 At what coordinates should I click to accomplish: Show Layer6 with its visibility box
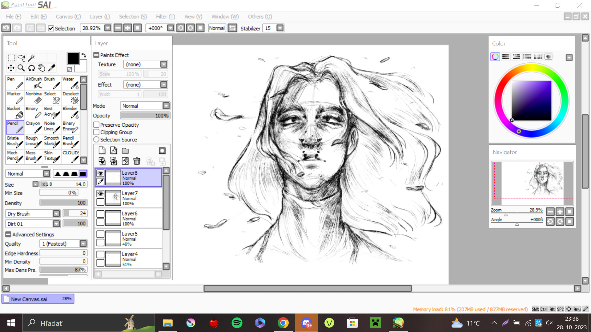[100, 214]
